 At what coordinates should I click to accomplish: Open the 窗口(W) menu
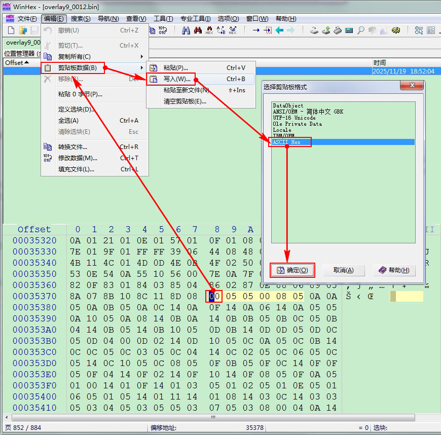tap(257, 19)
